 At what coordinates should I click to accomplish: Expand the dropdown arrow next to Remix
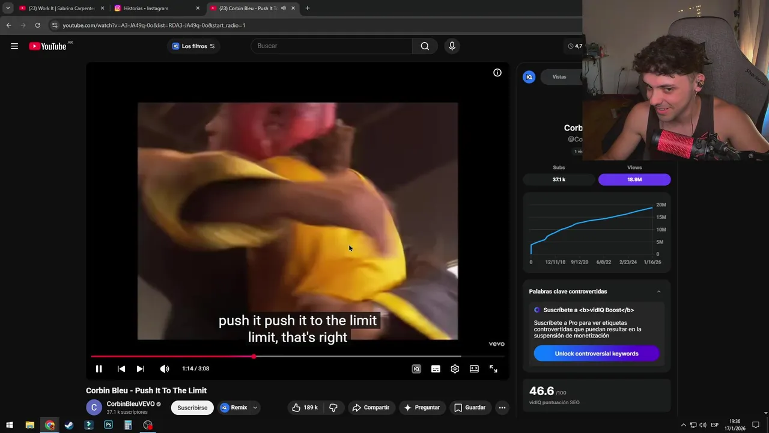(x=255, y=408)
